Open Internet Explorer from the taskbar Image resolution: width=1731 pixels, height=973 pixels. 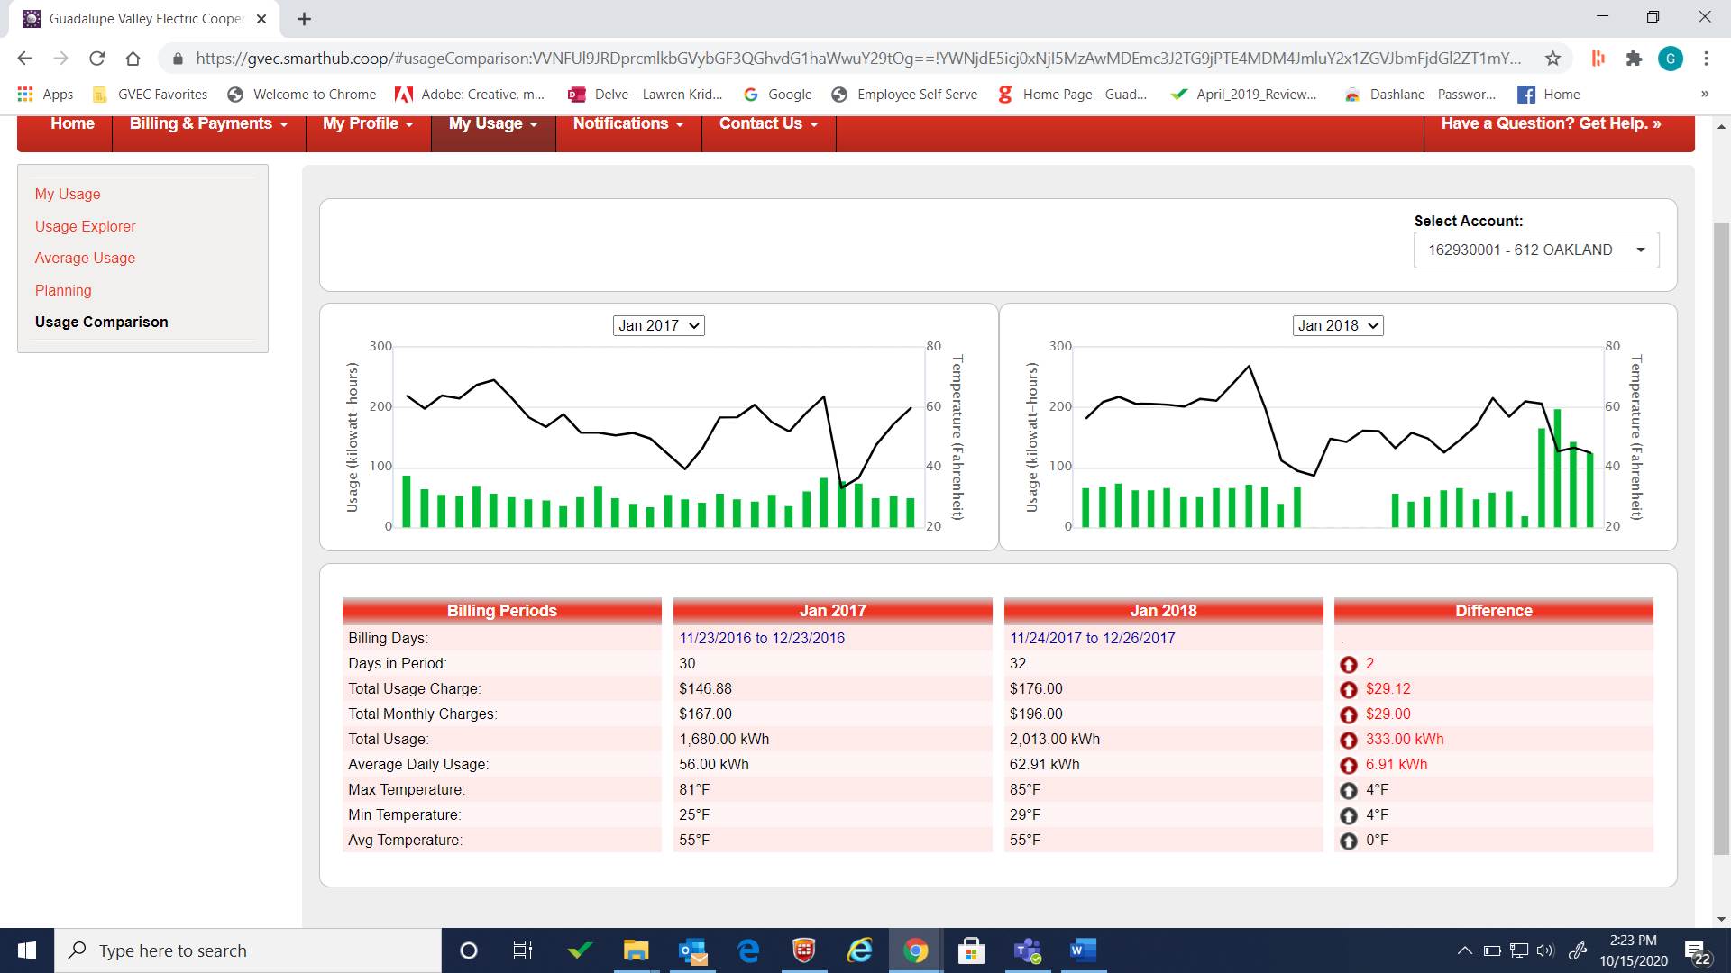coord(859,950)
